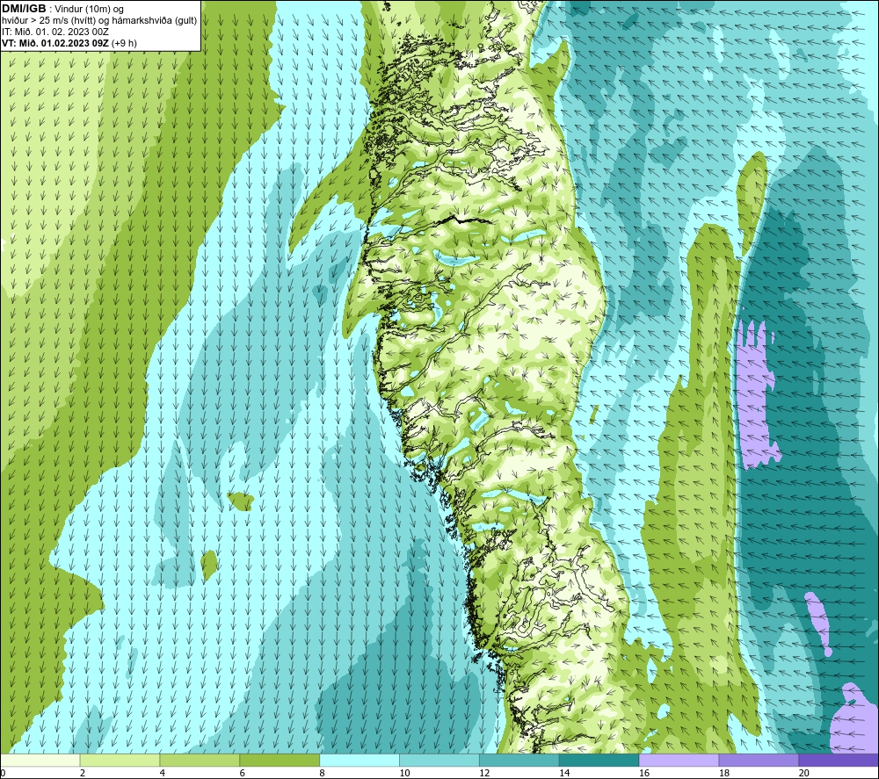
Task: Click the 4–6 m/s green legend swatch
Action: 200,760
